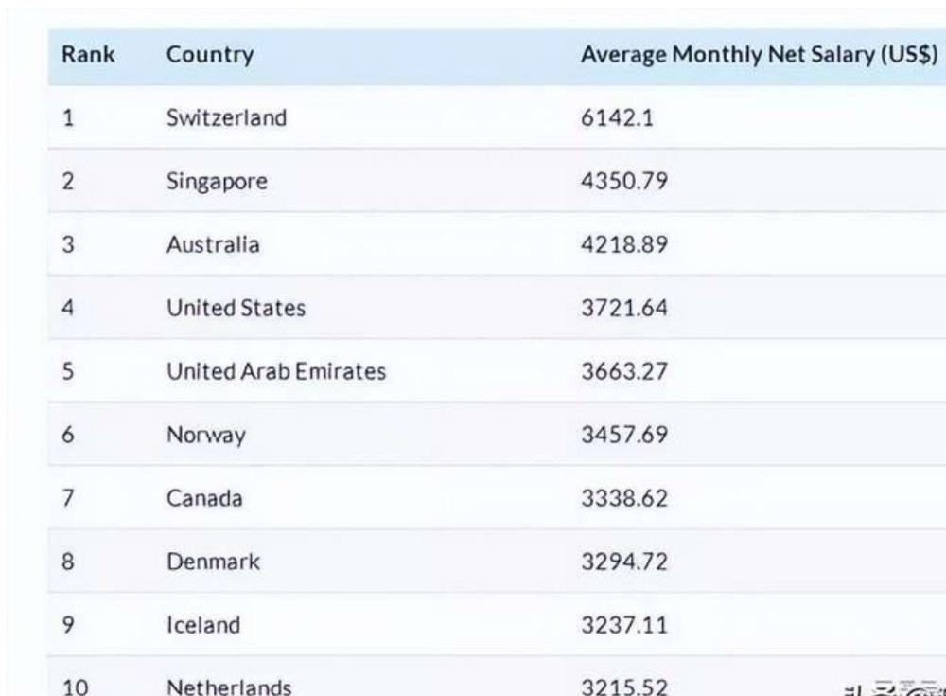Select the salary value 3237.11
Viewport: 946px width, 696px height.
coord(624,626)
